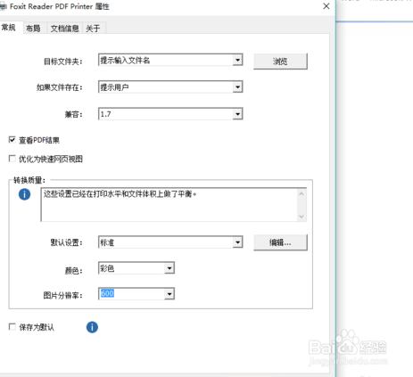
Task: Expand the 图片分辨率 dropdown arrow
Action: pyautogui.click(x=169, y=294)
